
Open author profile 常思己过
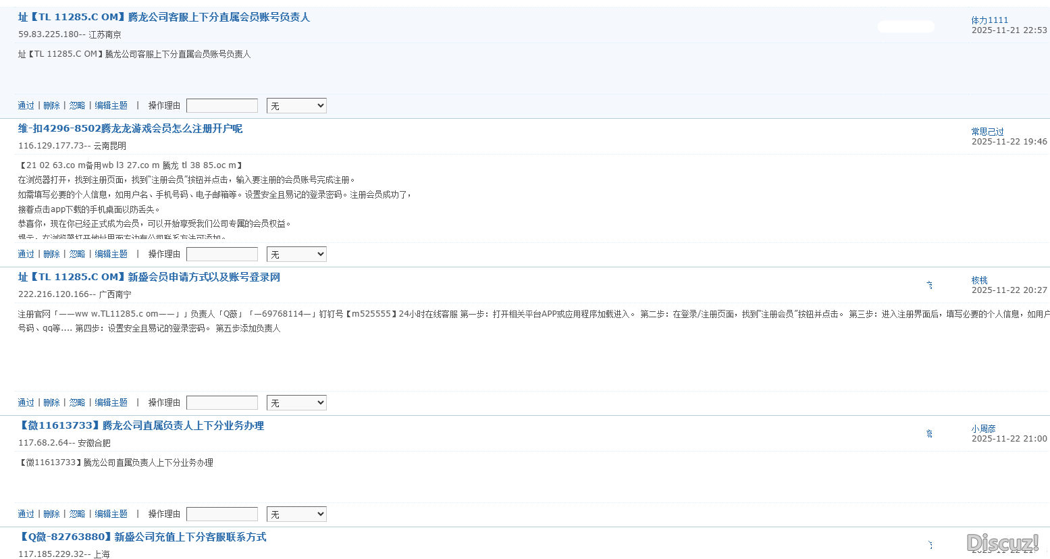click(x=987, y=132)
